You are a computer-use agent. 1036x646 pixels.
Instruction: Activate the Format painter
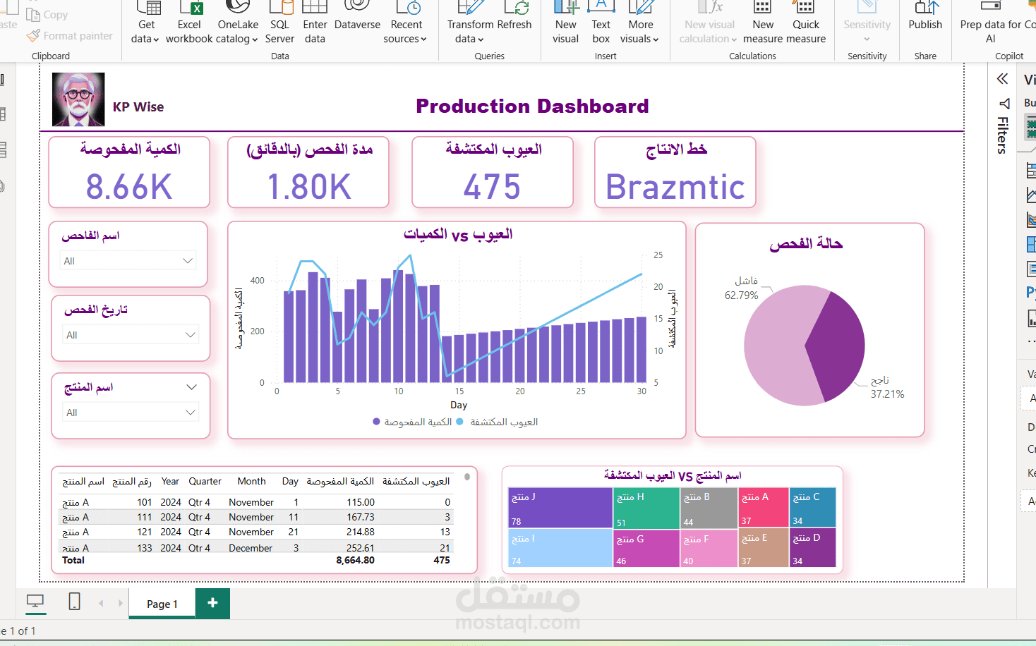coord(69,35)
